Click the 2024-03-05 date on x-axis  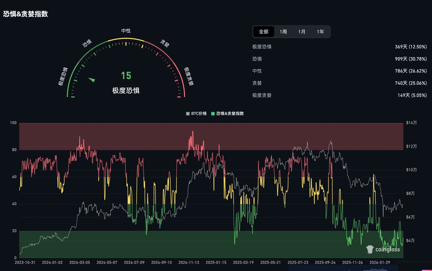[x=80, y=263]
